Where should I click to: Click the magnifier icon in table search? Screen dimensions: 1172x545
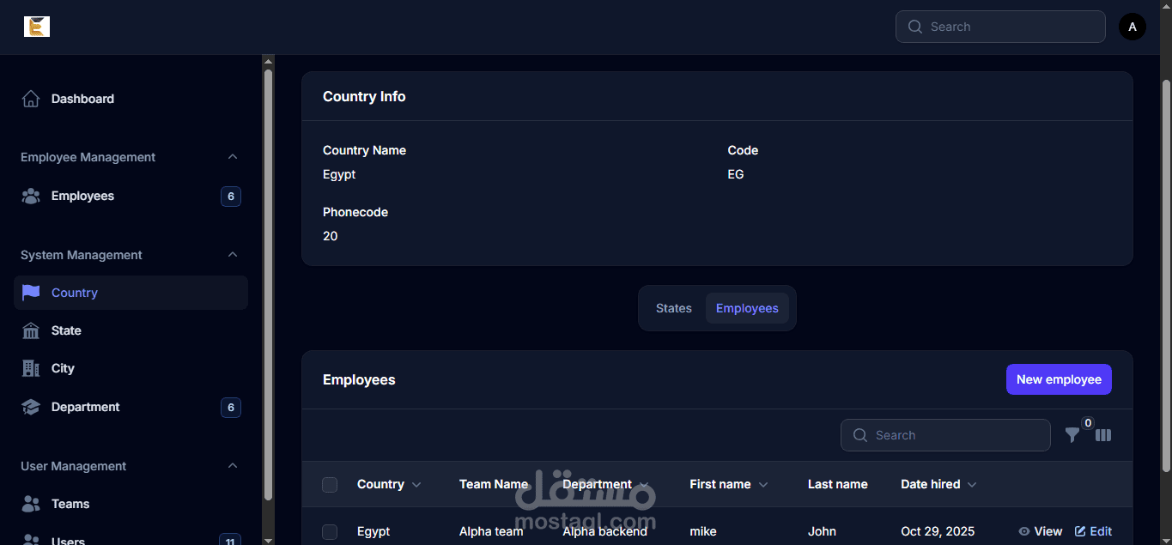tap(860, 435)
